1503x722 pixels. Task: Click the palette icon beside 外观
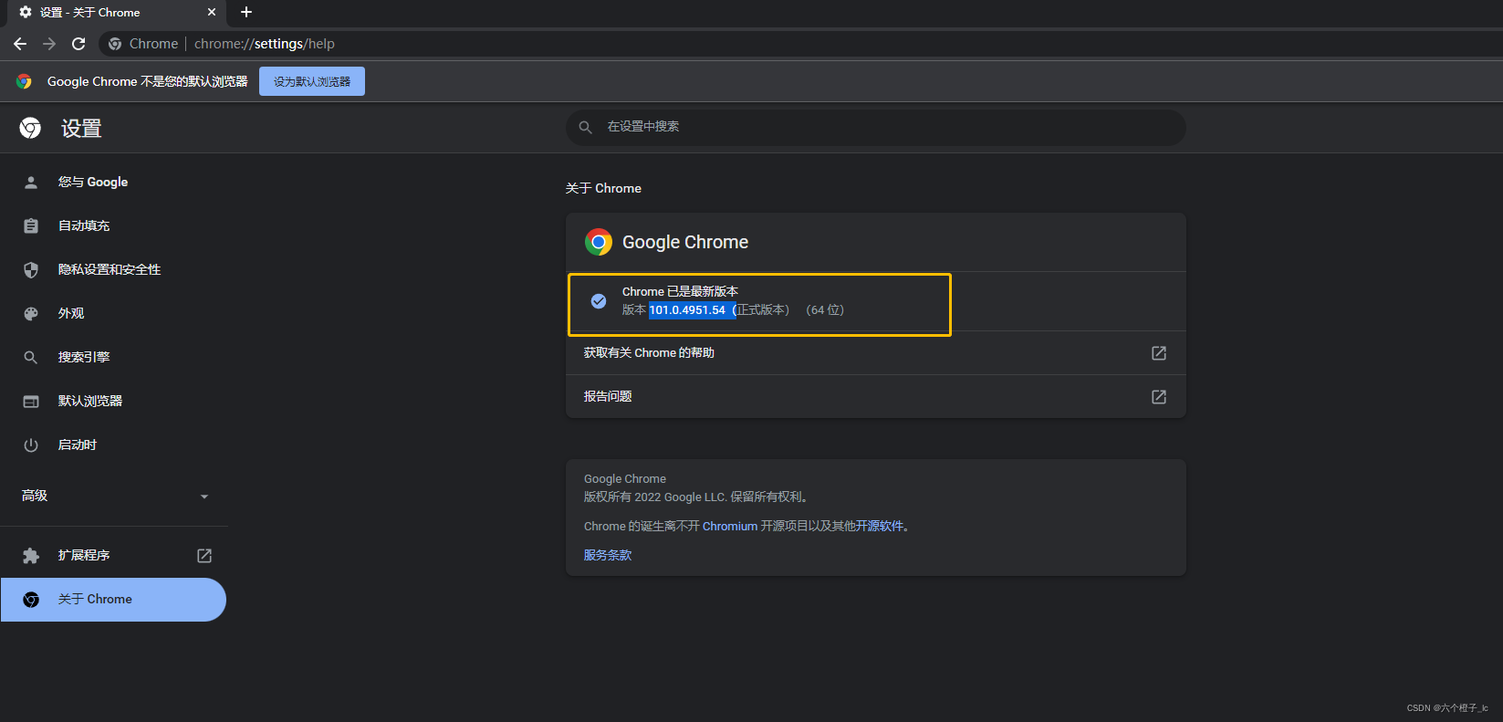(x=31, y=313)
